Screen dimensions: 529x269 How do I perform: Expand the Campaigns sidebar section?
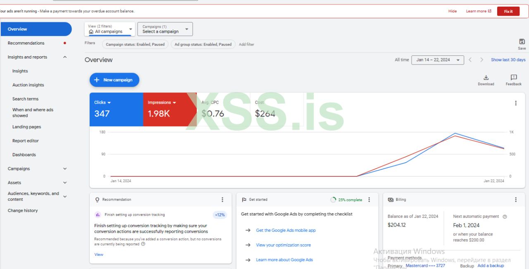tap(65, 169)
